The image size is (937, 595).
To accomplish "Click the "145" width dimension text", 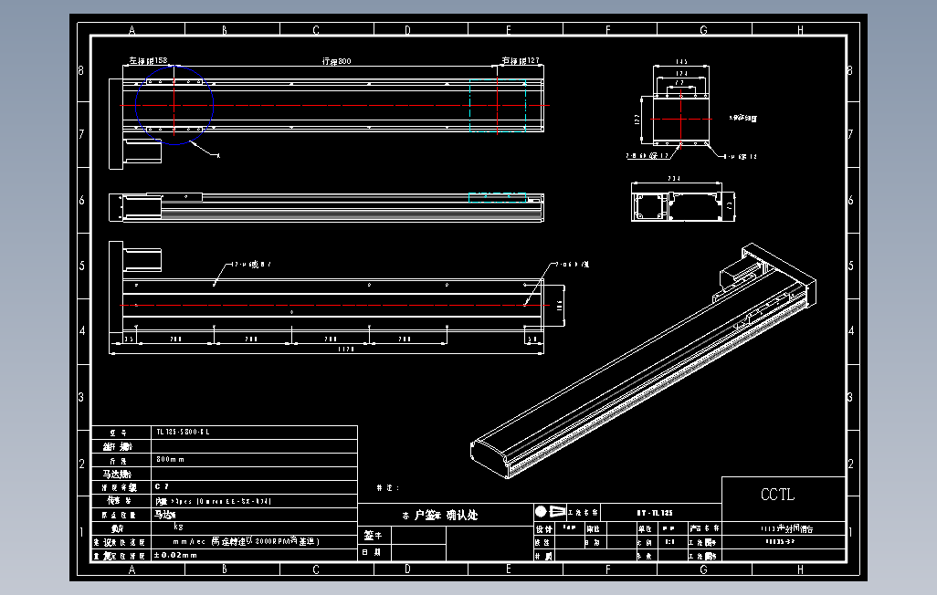I will (x=681, y=62).
